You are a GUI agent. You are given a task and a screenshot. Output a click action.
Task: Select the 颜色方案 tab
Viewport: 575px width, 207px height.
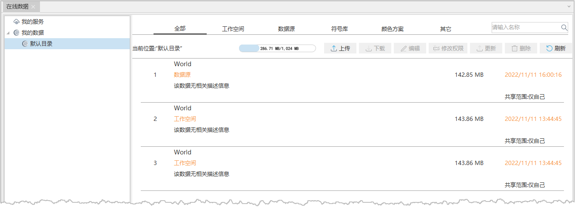click(392, 29)
